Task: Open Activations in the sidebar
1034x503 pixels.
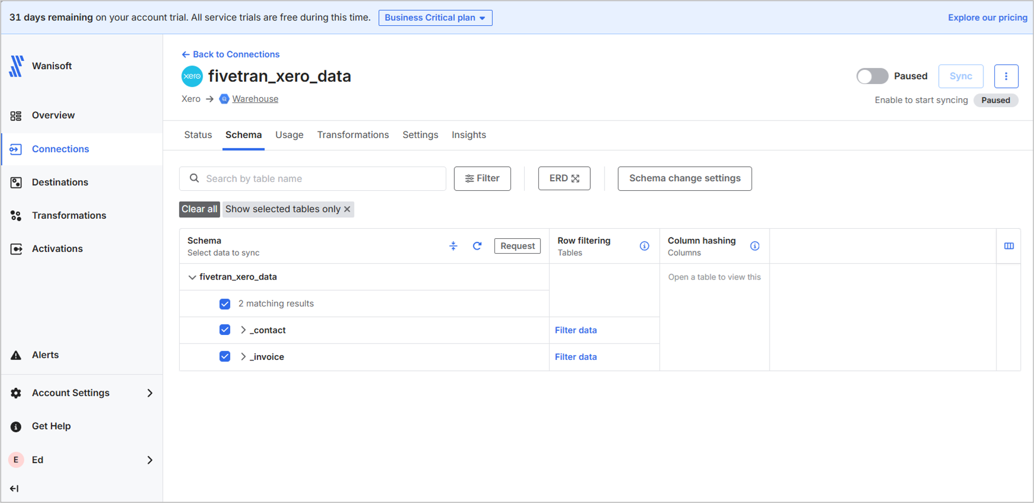Action: pyautogui.click(x=57, y=249)
